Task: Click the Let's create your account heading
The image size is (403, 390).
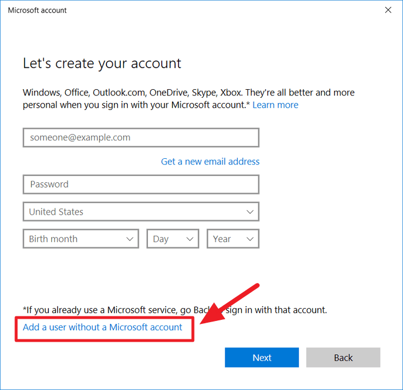Action: (102, 63)
